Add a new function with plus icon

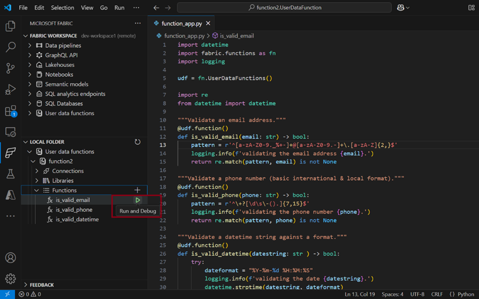[x=138, y=190]
